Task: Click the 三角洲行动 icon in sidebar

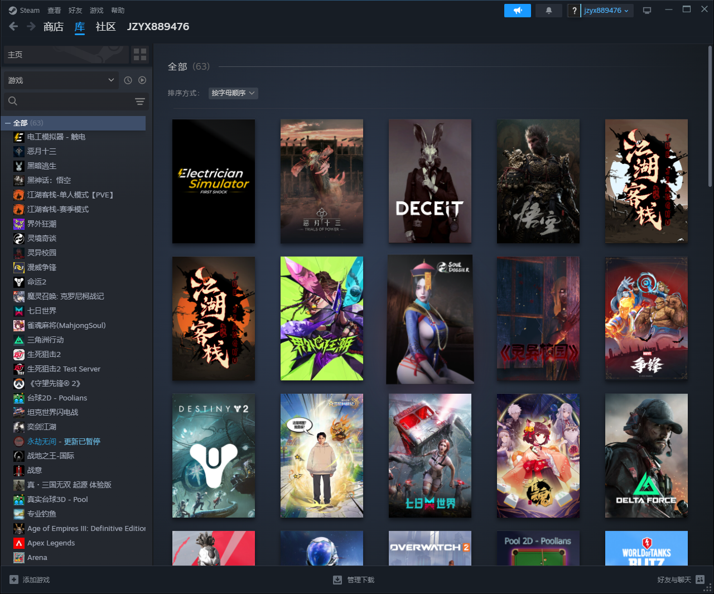Action: click(x=19, y=340)
